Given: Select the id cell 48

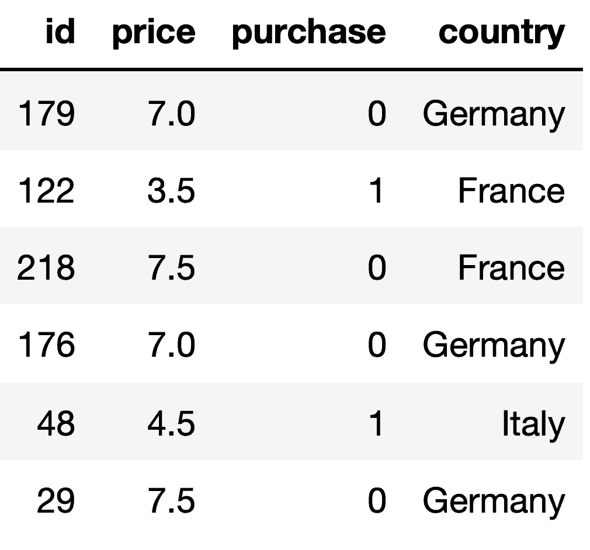Looking at the screenshot, I should tap(55, 423).
